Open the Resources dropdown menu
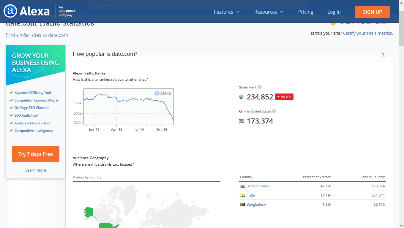 pyautogui.click(x=269, y=12)
